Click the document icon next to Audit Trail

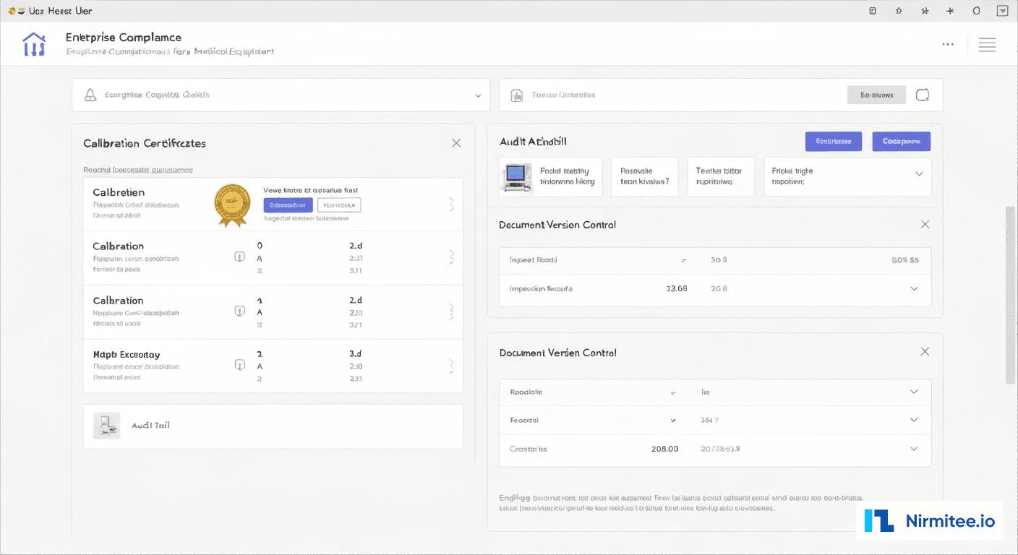[x=106, y=425]
